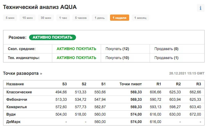Screen dimensions: 208x132
Task: Click the Технический анализ AQUA heading
Action: coord(40,7)
